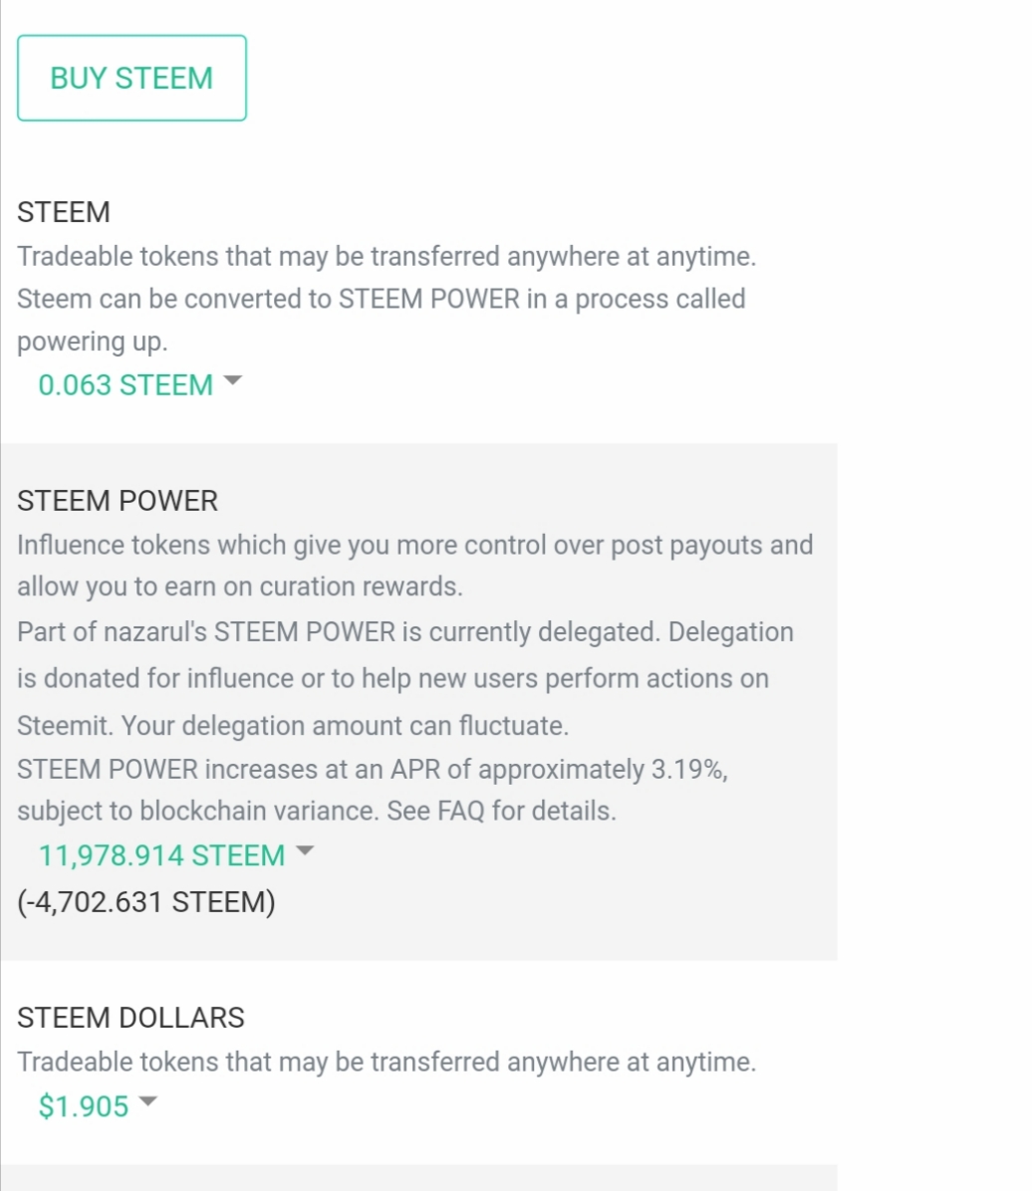Select the STEEM section heading

coord(64,212)
